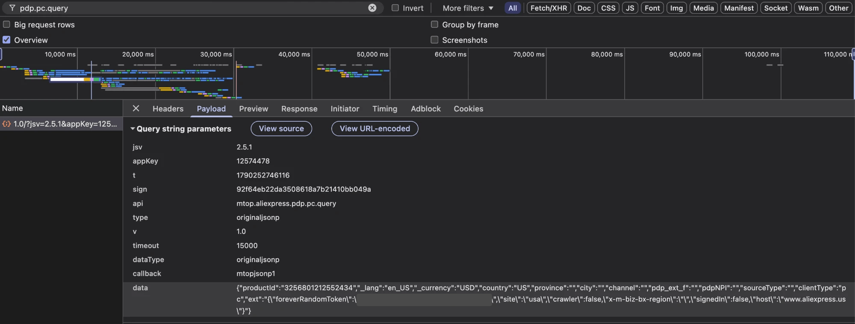This screenshot has height=324, width=855.
Task: Filter requests by Other type
Action: point(839,8)
